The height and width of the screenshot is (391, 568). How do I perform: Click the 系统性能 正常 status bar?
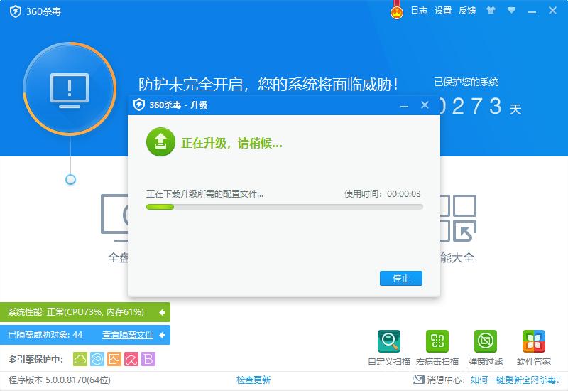[x=85, y=312]
